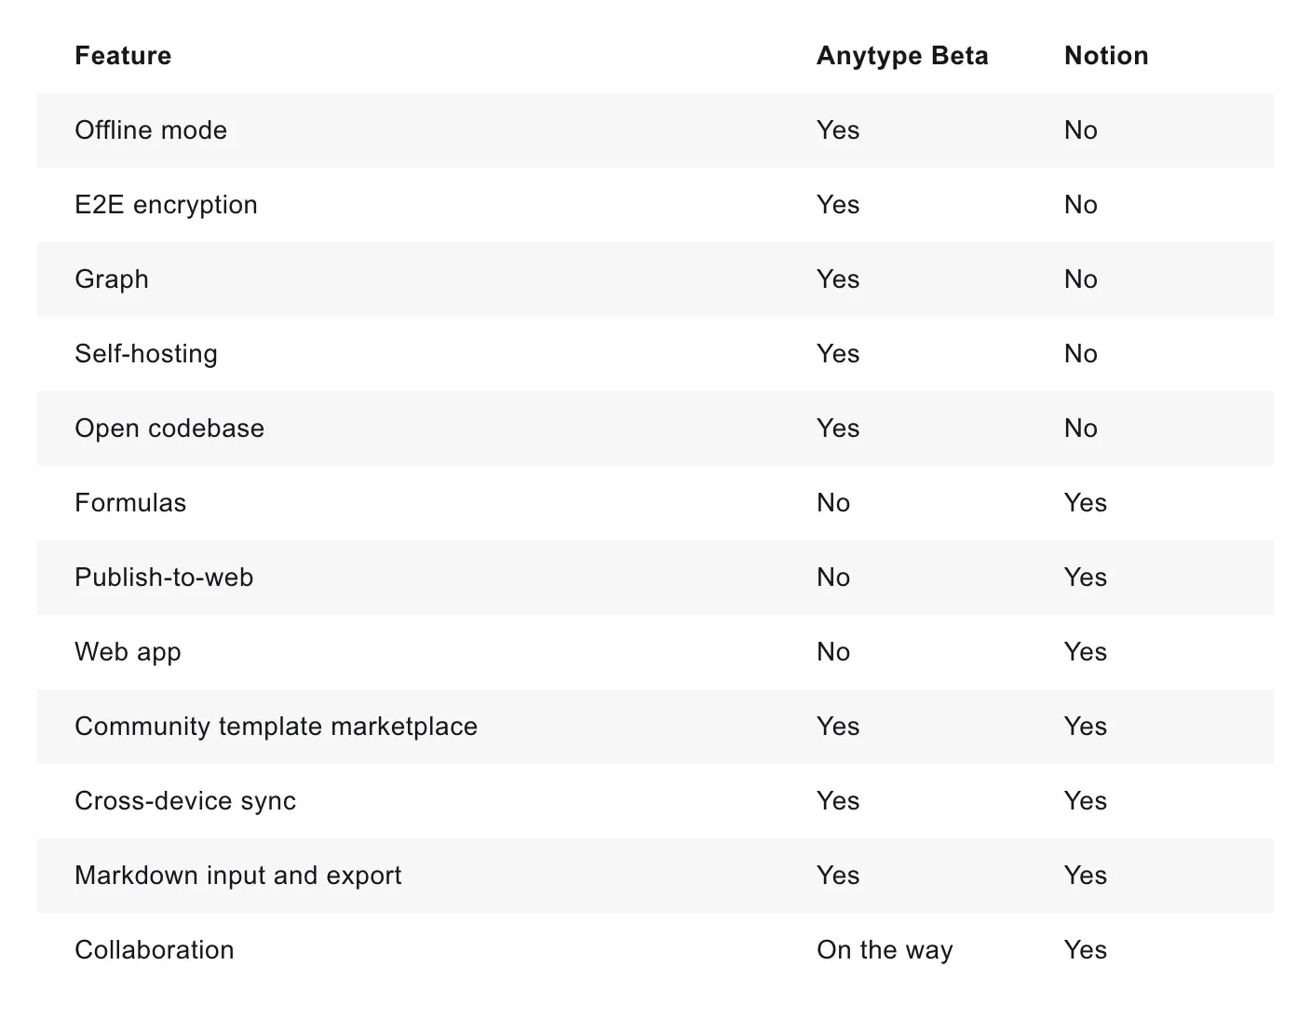Click the Feature column header

[123, 56]
